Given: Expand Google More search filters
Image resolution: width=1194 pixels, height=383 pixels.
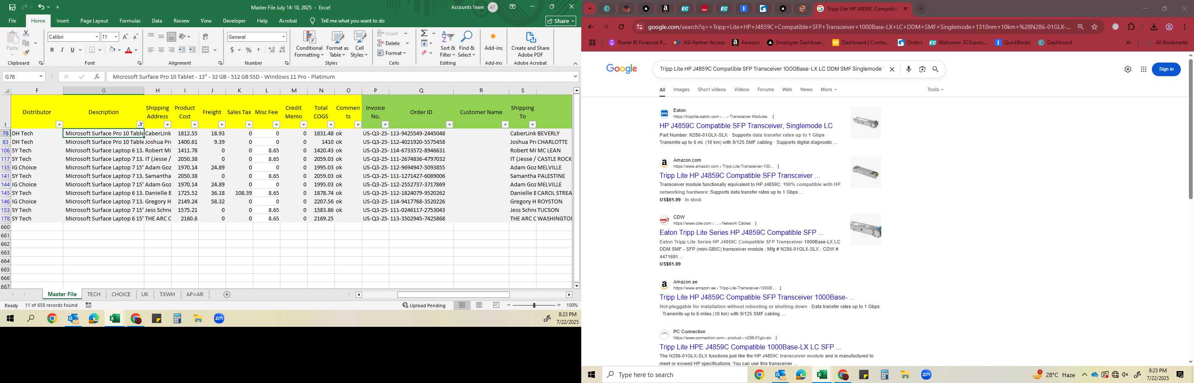Looking at the screenshot, I should click(828, 89).
